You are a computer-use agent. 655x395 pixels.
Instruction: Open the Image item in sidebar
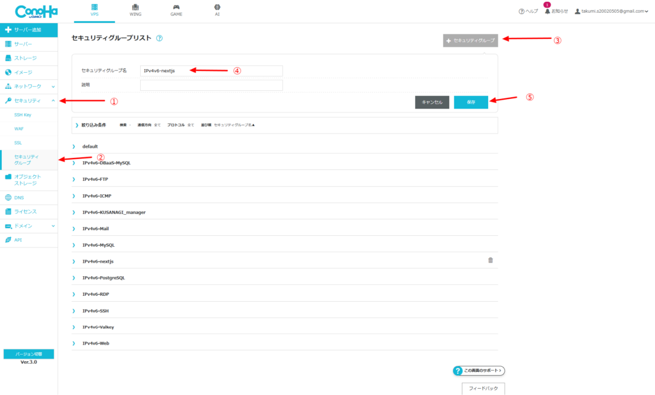(x=23, y=72)
